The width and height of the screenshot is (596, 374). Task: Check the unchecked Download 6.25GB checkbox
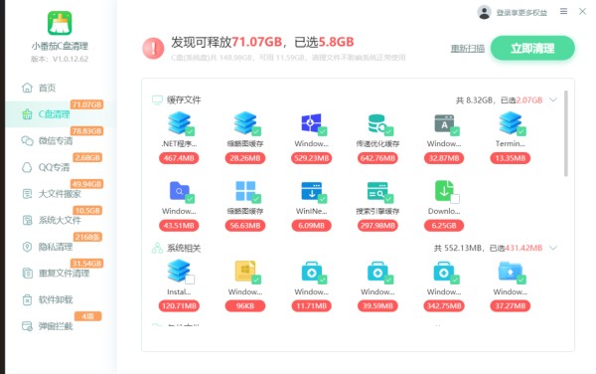pos(455,199)
